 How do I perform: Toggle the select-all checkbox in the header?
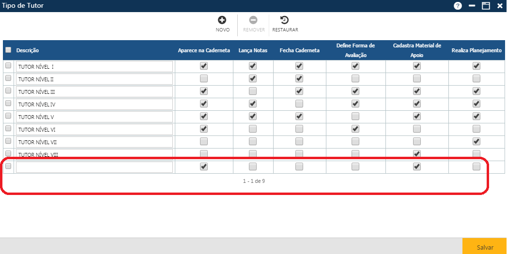tap(8, 50)
